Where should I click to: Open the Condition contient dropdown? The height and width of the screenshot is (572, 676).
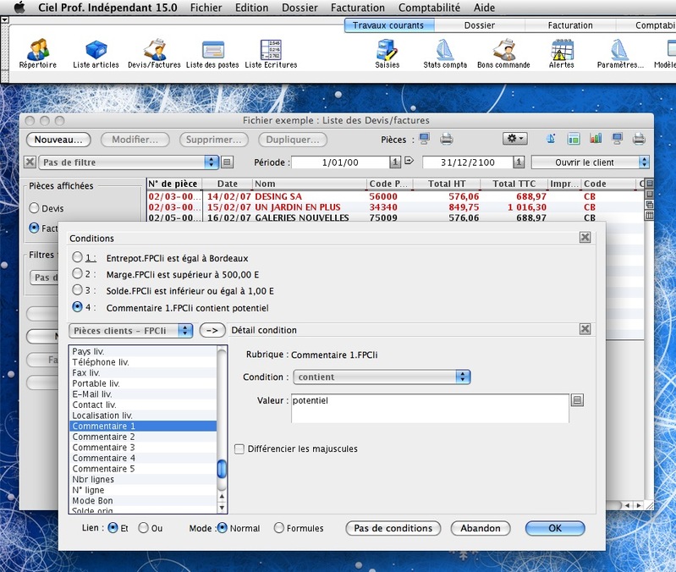382,377
